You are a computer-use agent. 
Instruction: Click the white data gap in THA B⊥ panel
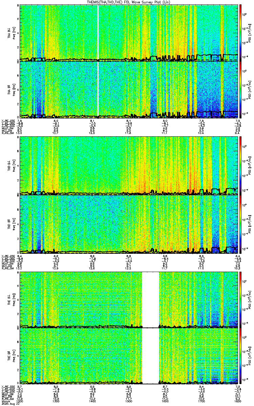98,32
